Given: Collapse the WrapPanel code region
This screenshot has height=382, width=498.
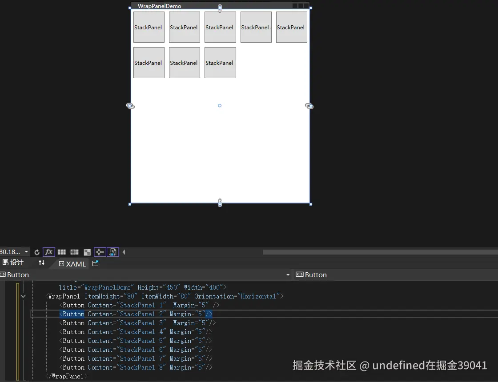Looking at the screenshot, I should point(23,296).
